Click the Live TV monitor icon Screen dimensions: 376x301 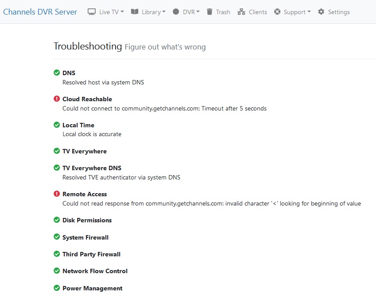(x=92, y=12)
